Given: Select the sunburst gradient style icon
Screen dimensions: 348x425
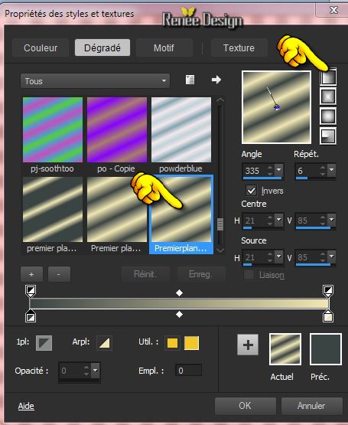Looking at the screenshot, I should tap(328, 116).
